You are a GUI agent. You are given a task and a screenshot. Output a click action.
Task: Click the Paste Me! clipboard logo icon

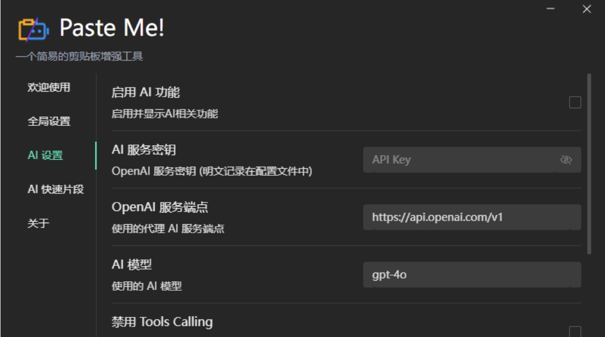pyautogui.click(x=33, y=30)
